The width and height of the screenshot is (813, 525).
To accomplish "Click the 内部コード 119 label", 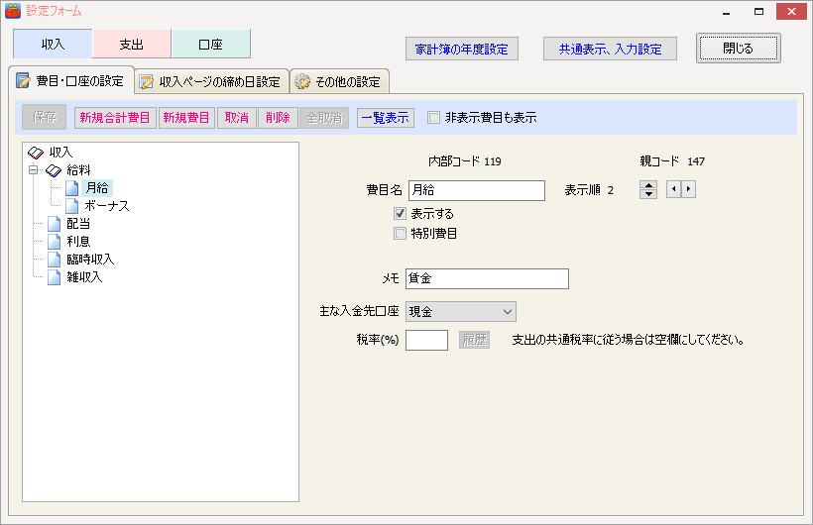I will tap(465, 161).
